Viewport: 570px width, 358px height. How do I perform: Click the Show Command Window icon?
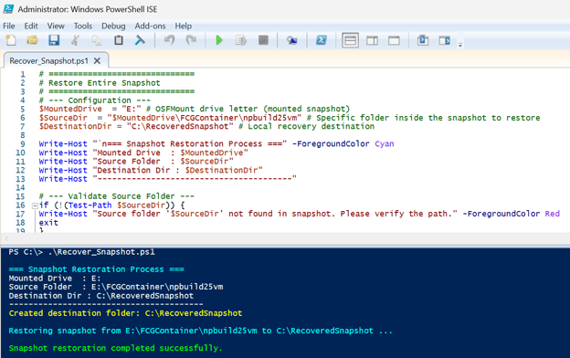(422, 40)
